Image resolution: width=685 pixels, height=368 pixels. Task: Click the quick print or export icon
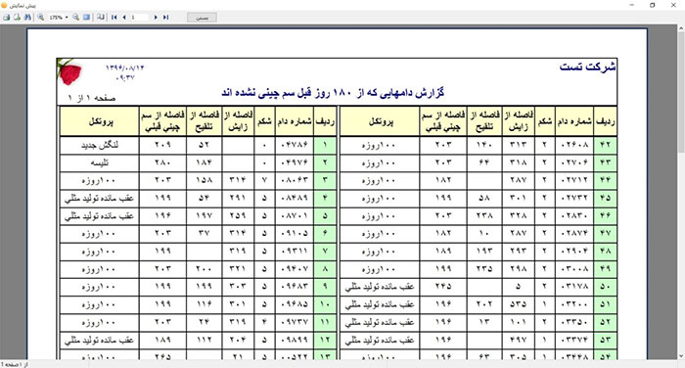pyautogui.click(x=17, y=18)
